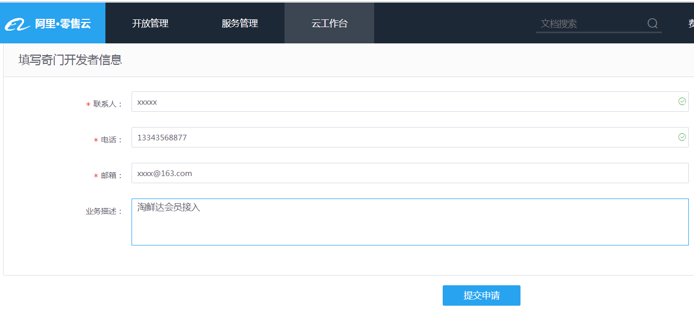Focus the 电话 input field
This screenshot has height=321, width=694.
[410, 137]
